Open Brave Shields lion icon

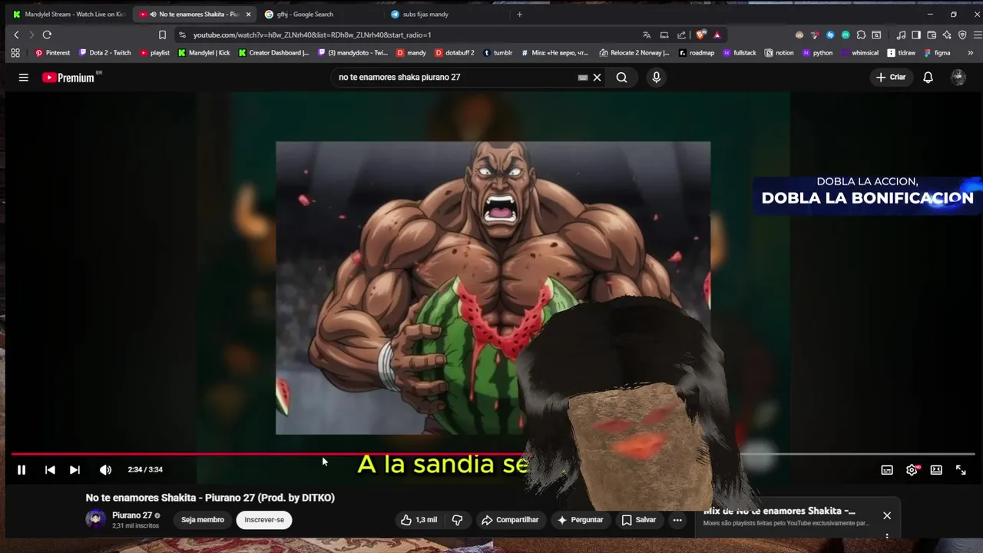[701, 35]
